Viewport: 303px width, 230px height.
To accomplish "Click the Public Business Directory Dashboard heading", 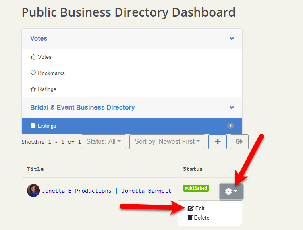I will [x=129, y=12].
